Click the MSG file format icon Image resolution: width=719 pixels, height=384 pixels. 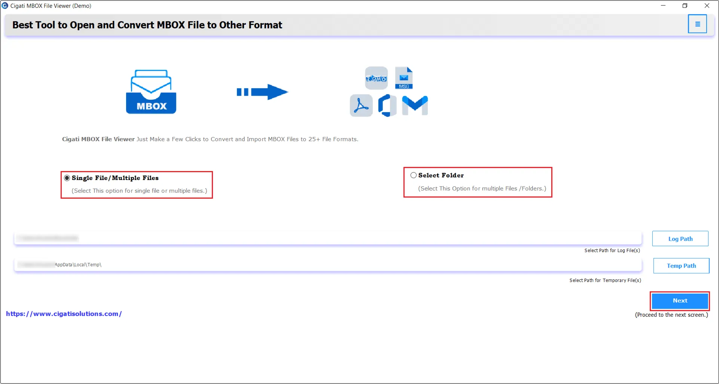pyautogui.click(x=404, y=78)
